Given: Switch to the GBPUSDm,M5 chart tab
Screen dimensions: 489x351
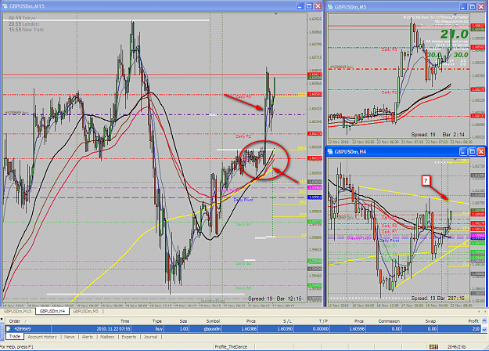Looking at the screenshot, I should coord(86,311).
